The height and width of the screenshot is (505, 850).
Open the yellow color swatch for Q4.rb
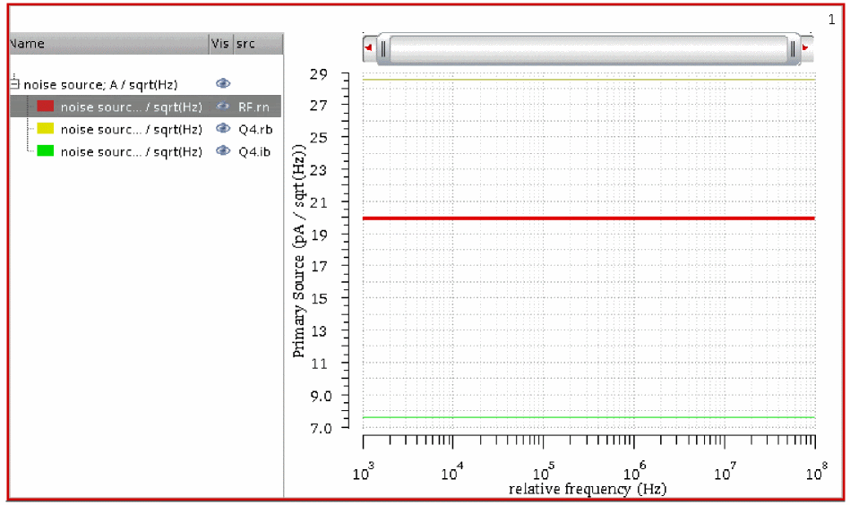tap(46, 129)
